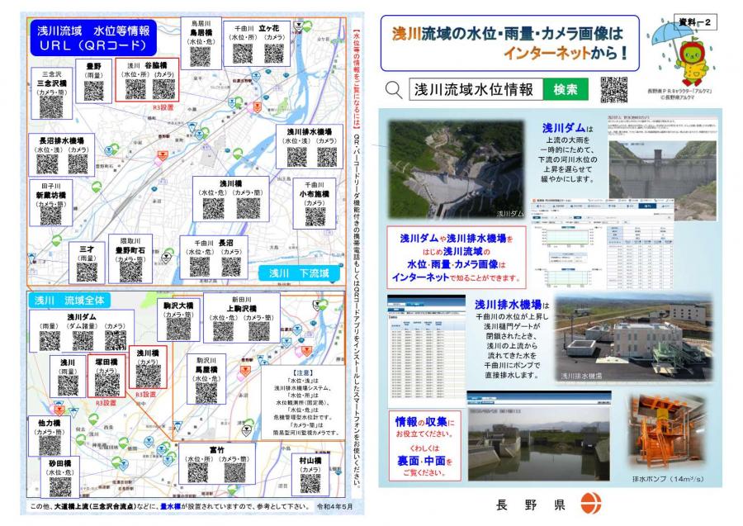Open the 浅川排水機場 (カメラ) QR code

327,157
